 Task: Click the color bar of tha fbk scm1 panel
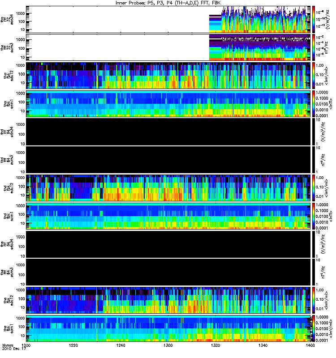point(314,104)
